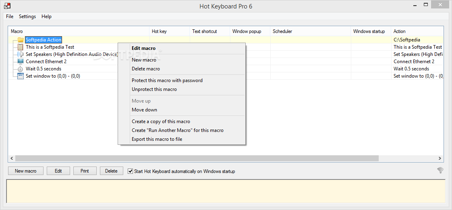
Task: Open the Help menu
Action: (46, 16)
